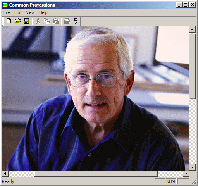Open the Edit menu

click(18, 12)
